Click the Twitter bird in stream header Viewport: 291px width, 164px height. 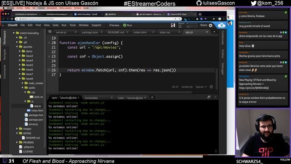pyautogui.click(x=253, y=3)
